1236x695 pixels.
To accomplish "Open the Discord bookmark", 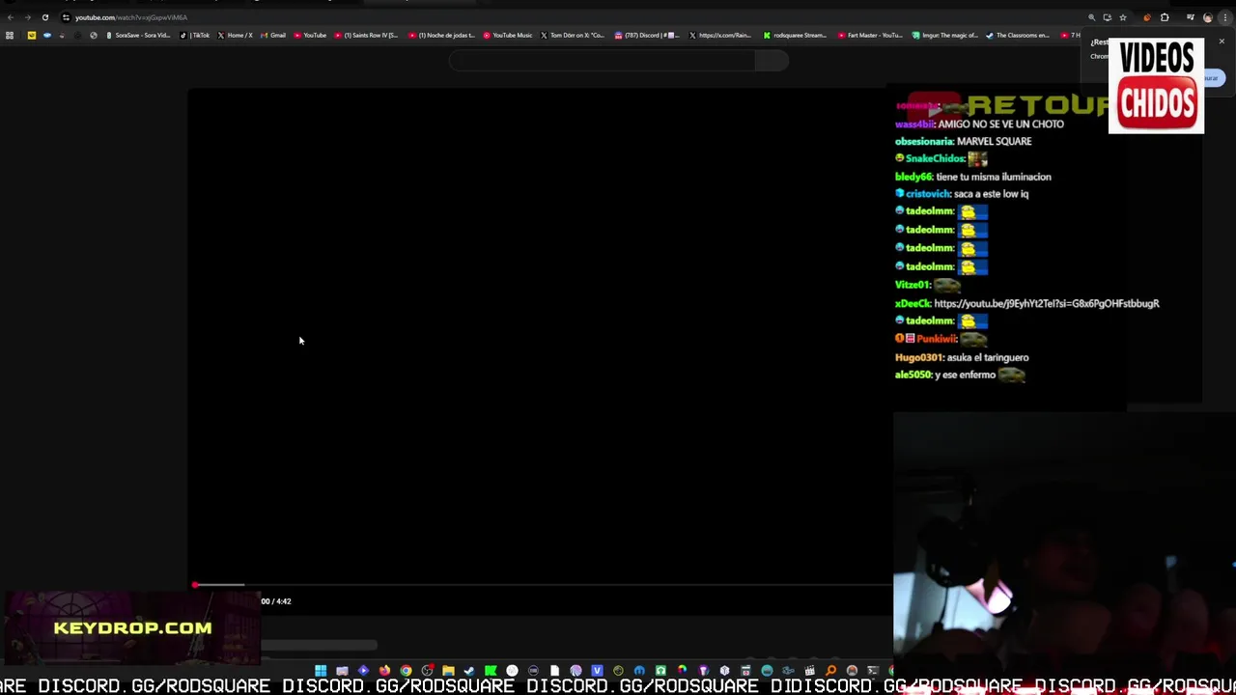I will point(647,36).
